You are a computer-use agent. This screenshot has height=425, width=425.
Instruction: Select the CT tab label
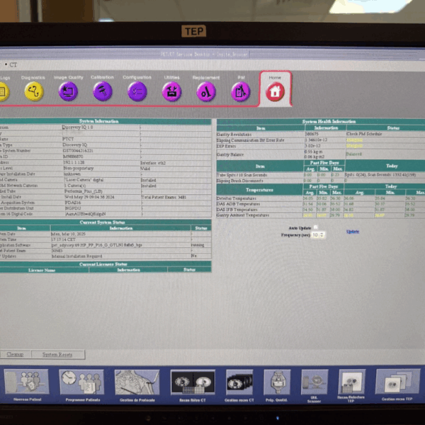[x=13, y=64]
